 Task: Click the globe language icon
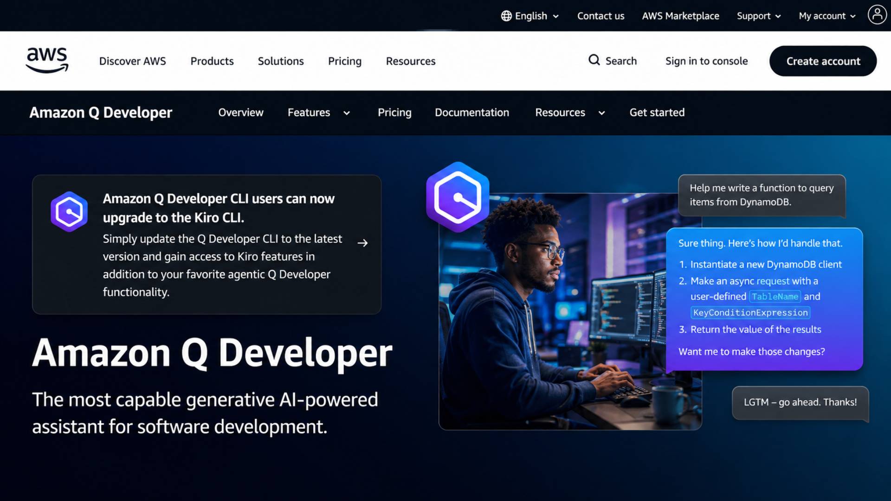coord(506,16)
